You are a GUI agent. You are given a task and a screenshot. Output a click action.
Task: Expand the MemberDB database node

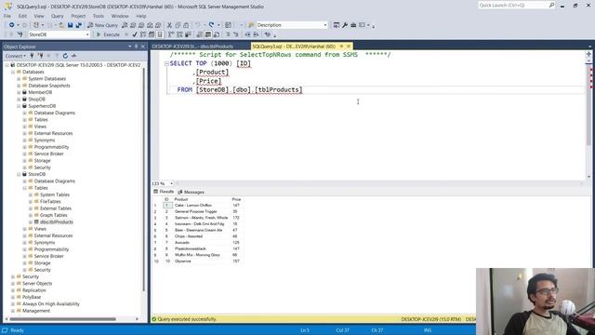click(19, 92)
